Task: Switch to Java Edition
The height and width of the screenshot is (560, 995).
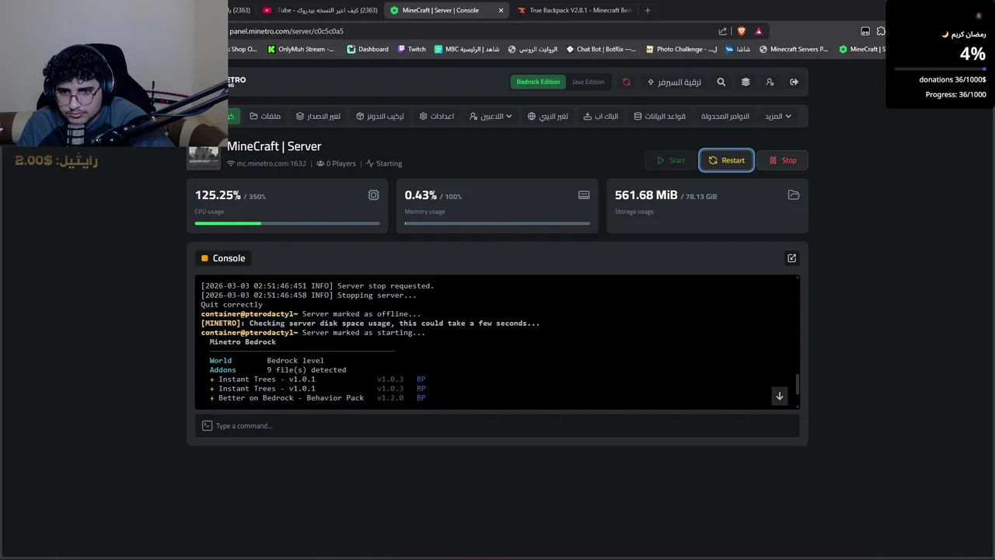Action: 588,82
